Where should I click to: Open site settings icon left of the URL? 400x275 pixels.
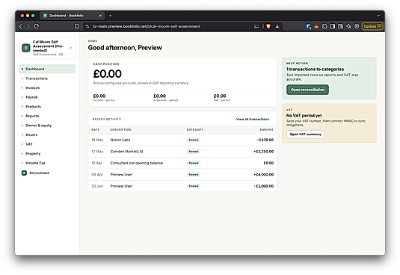tap(87, 26)
